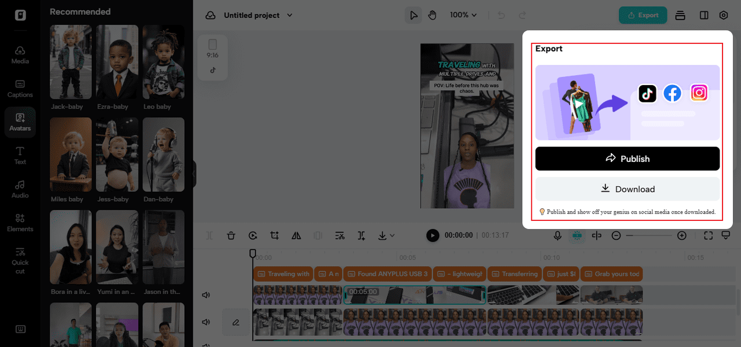The image size is (741, 347).
Task: Select the hand pan tool
Action: click(x=432, y=15)
